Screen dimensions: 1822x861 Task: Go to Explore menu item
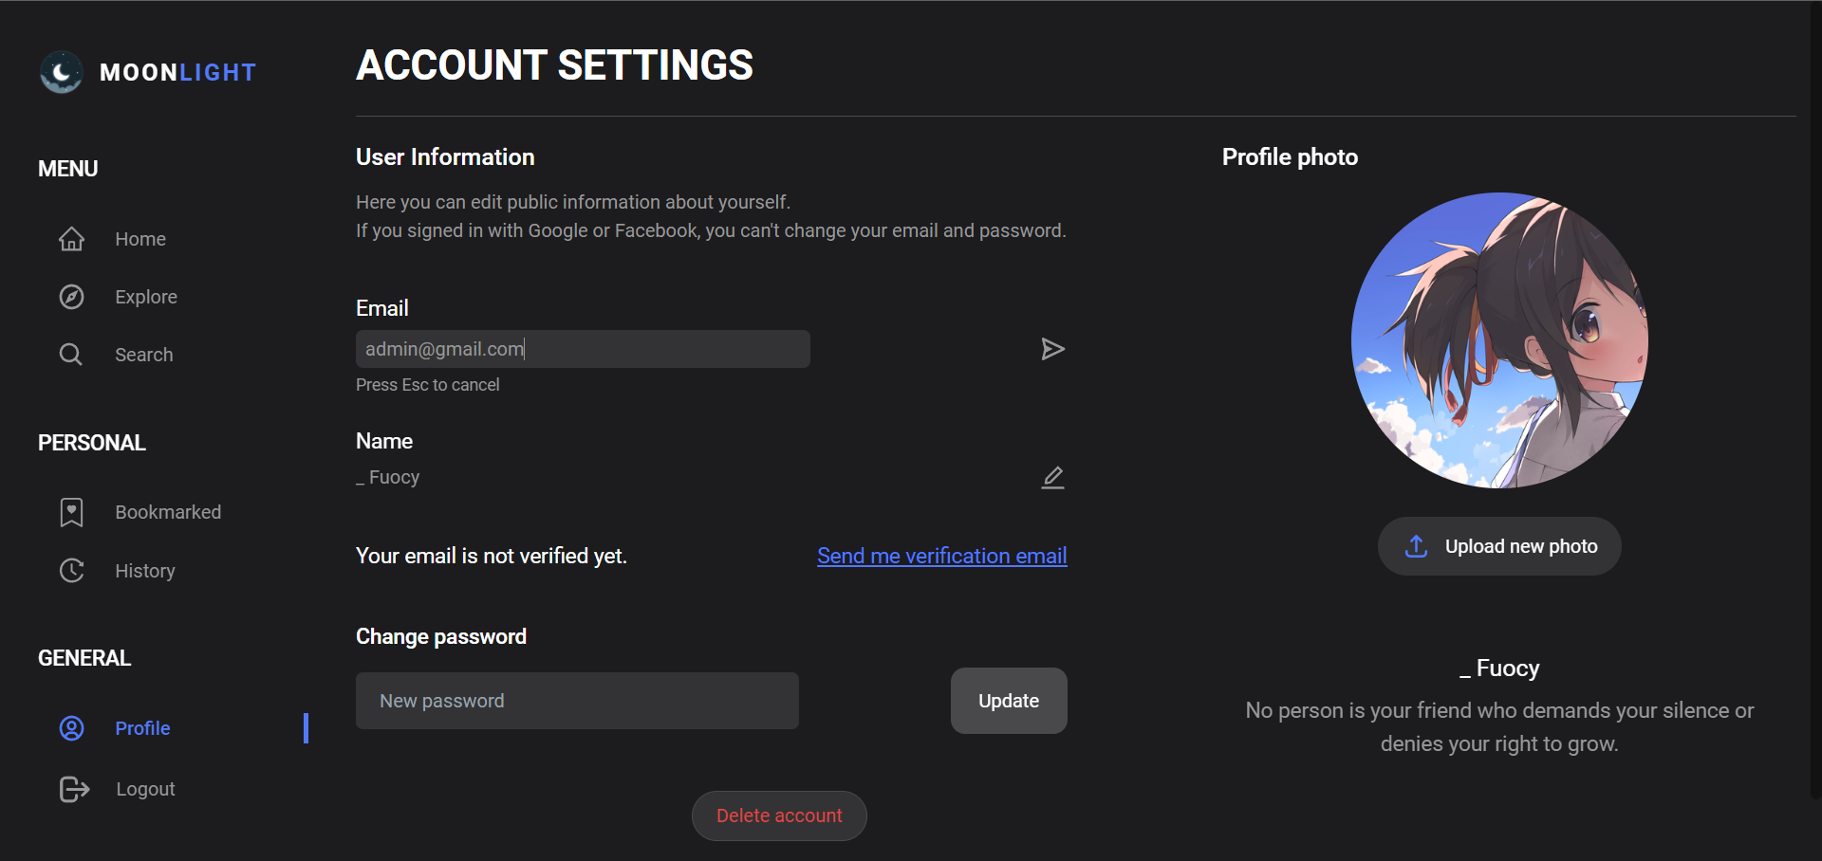146,297
